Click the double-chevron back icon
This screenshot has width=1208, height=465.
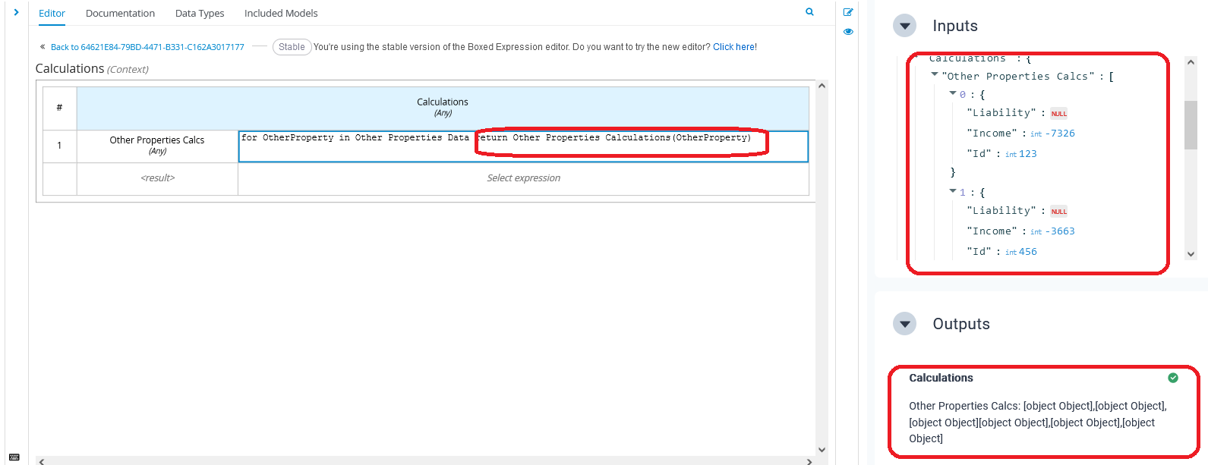43,47
